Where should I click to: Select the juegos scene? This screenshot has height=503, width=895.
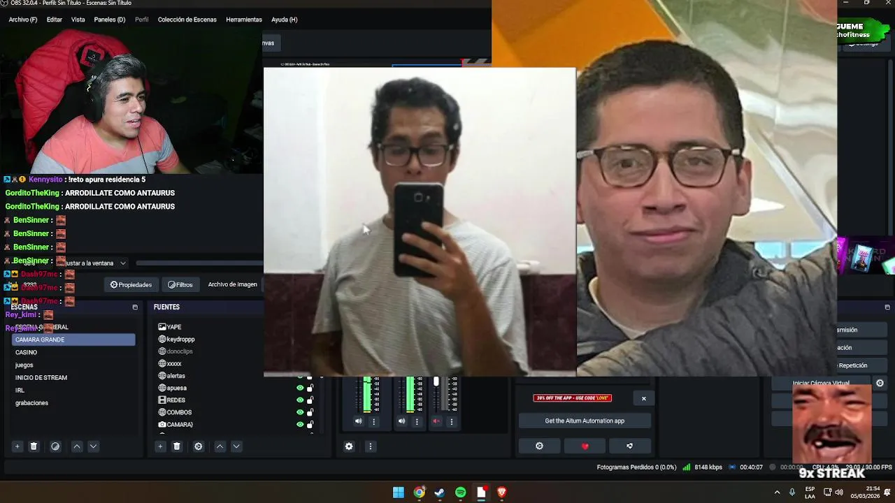pyautogui.click(x=73, y=365)
